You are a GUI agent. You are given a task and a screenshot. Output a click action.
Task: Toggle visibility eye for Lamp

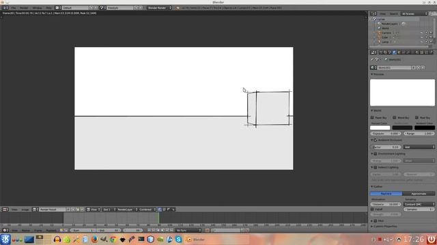click(x=422, y=42)
